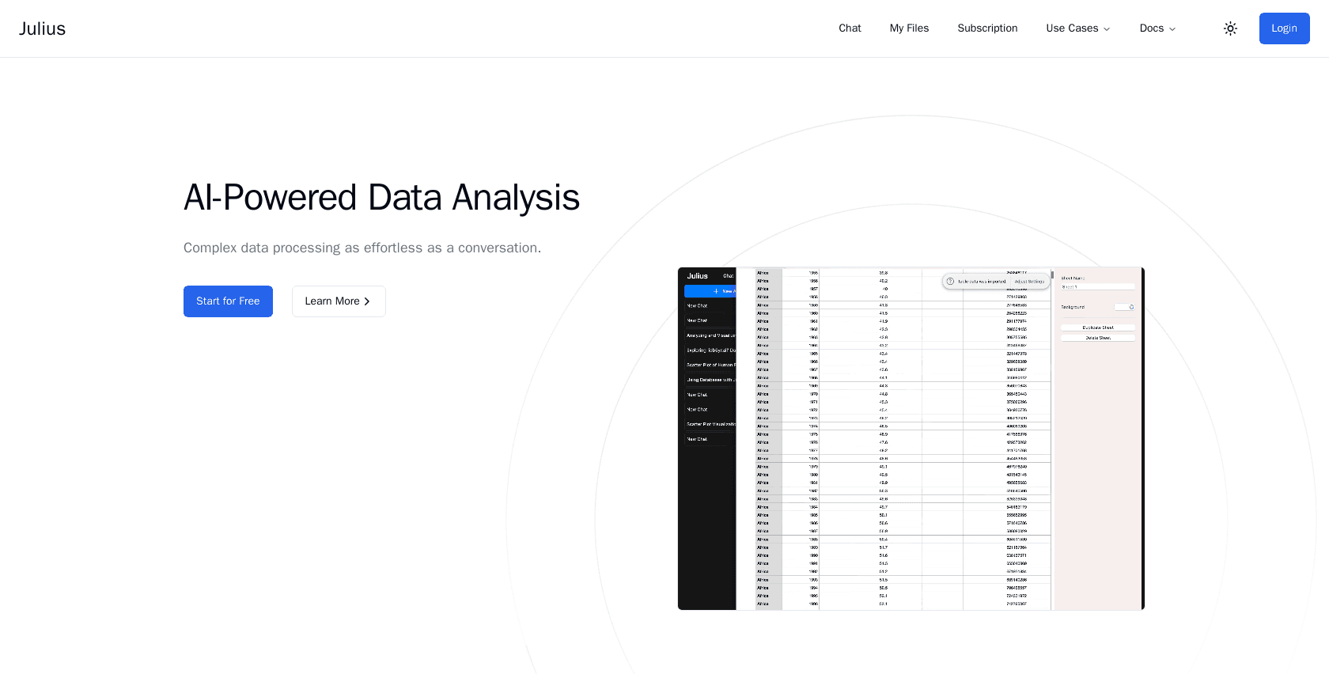Click the Start for Free button
1329x693 pixels.
click(228, 301)
